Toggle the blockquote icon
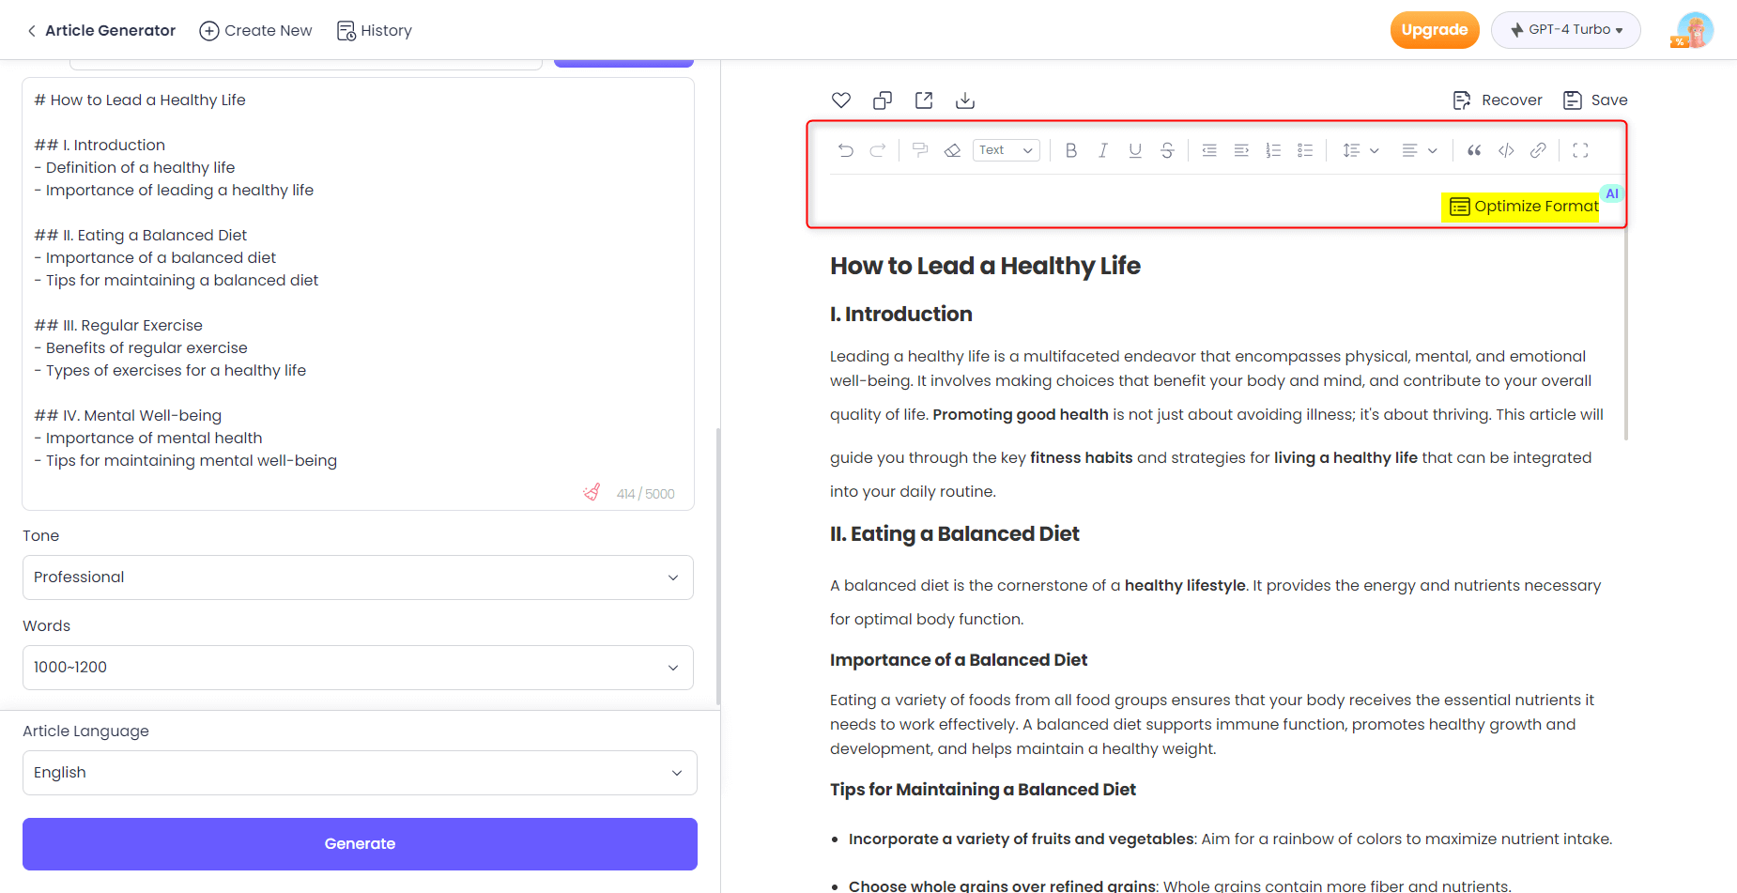This screenshot has height=893, width=1737. [x=1474, y=150]
